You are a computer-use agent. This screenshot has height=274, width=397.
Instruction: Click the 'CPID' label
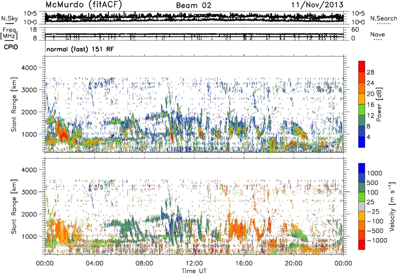(x=11, y=47)
